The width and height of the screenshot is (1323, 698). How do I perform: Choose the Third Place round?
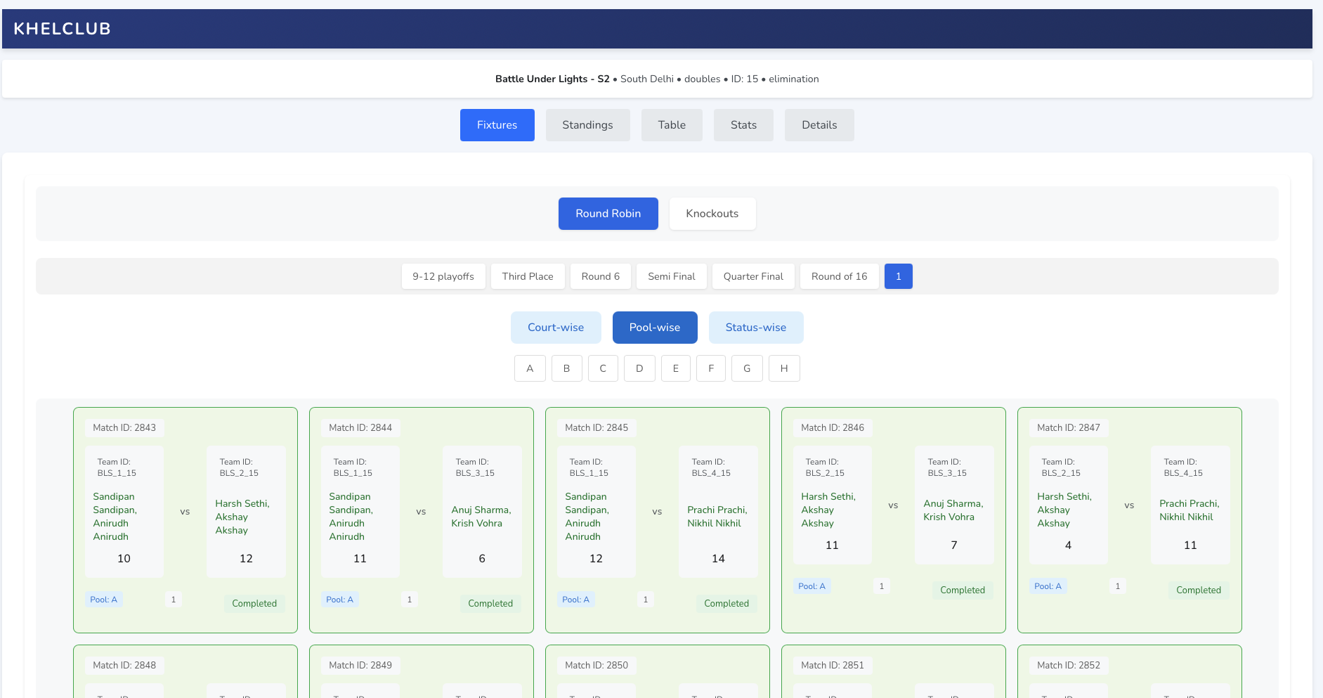(x=527, y=276)
